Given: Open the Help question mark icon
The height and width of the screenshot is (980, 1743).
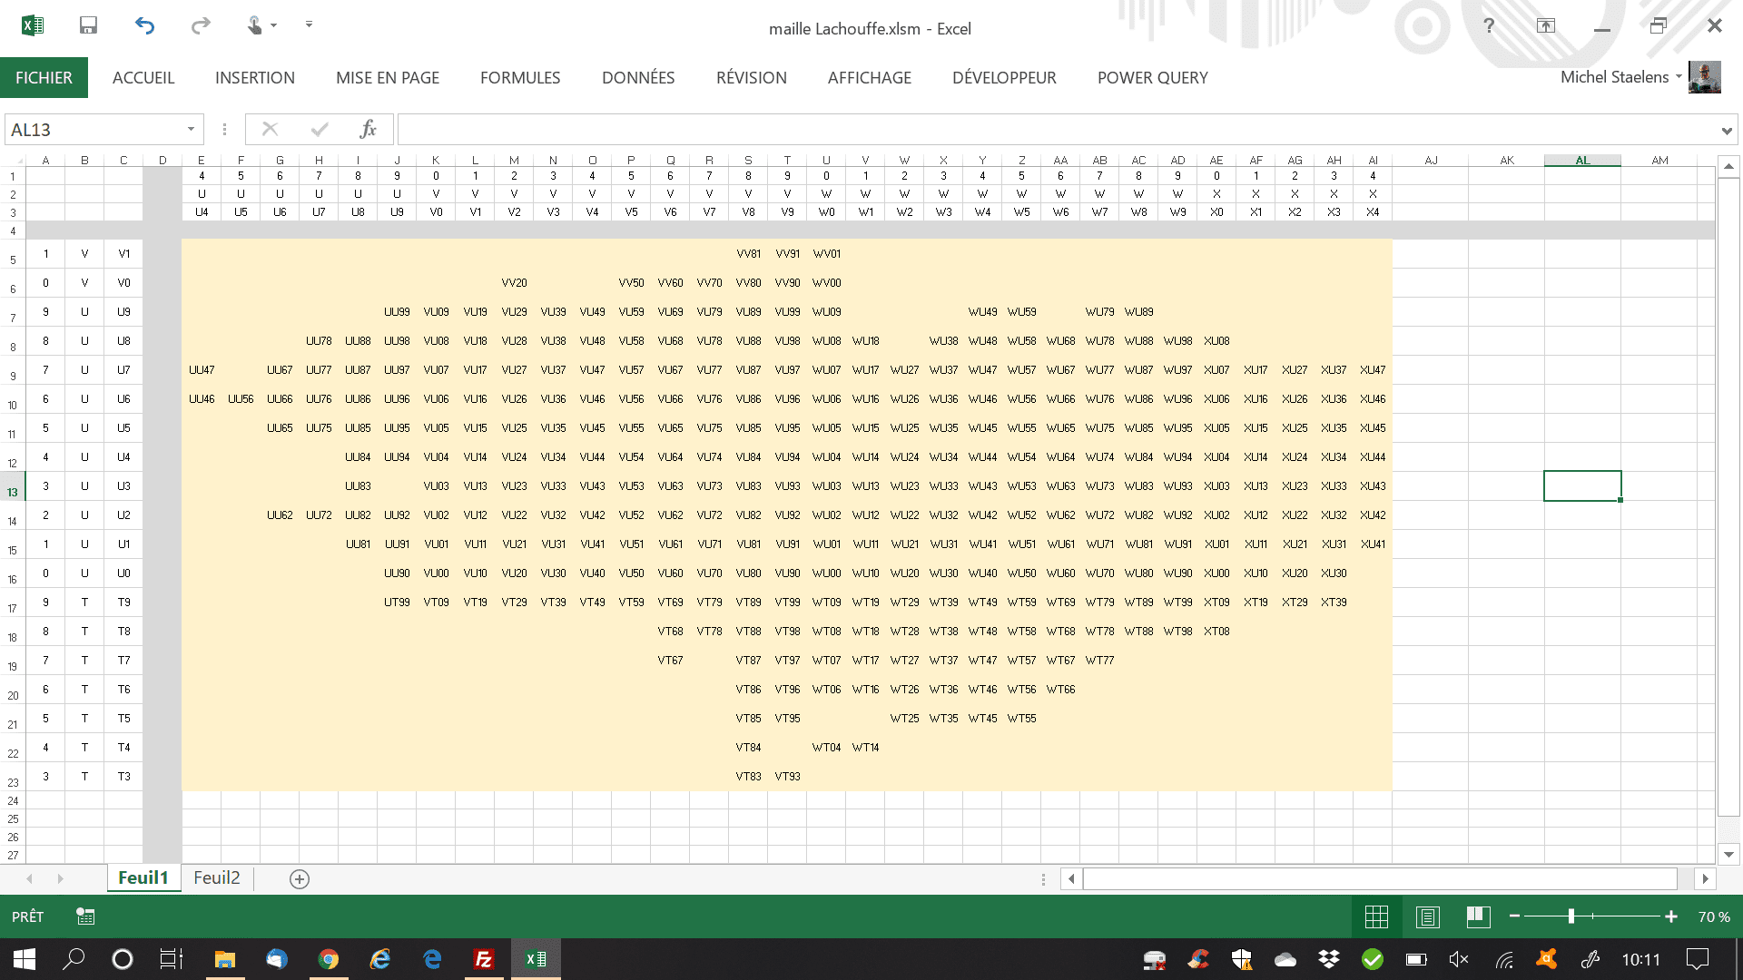Looking at the screenshot, I should tap(1489, 25).
